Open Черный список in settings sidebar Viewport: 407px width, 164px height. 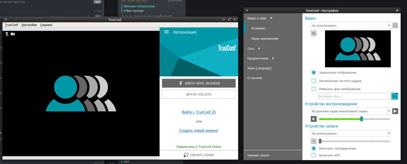258,155
